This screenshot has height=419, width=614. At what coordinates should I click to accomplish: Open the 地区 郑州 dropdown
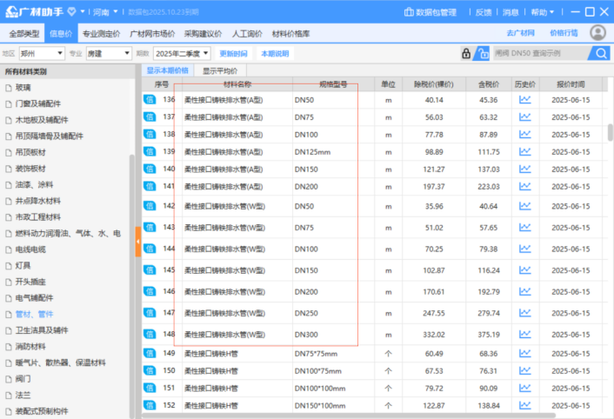click(x=42, y=54)
